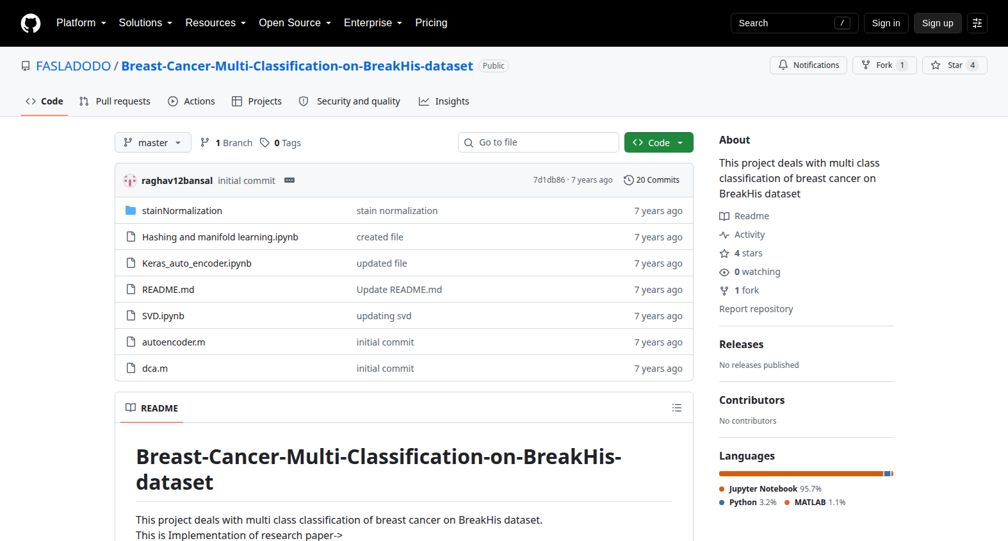The height and width of the screenshot is (541, 1008).
Task: Switch to the Actions tab
Action: pyautogui.click(x=191, y=101)
